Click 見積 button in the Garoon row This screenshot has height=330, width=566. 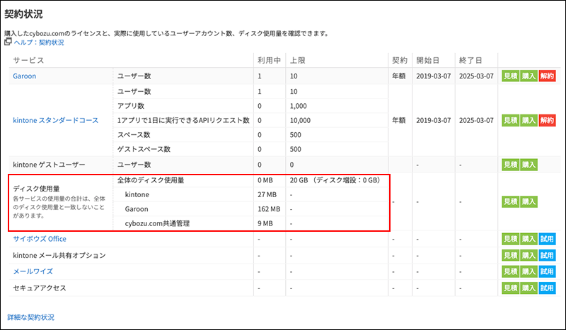[510, 76]
